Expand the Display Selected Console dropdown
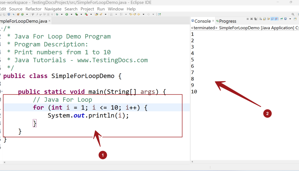This screenshot has height=171, width=299. click(x=290, y=19)
